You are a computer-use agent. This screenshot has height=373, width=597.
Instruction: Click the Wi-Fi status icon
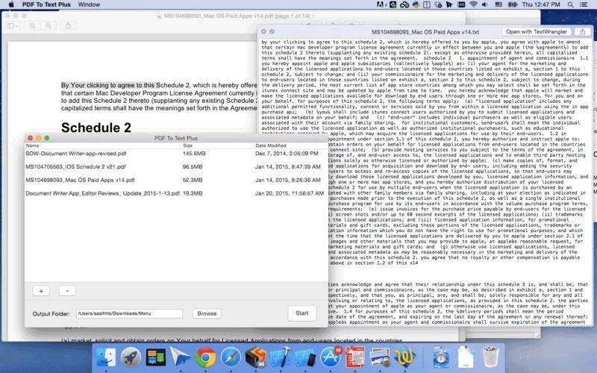[473, 4]
